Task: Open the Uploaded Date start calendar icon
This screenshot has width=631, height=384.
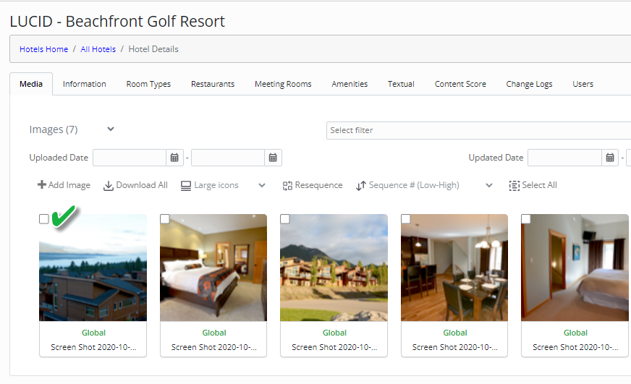Action: click(174, 158)
